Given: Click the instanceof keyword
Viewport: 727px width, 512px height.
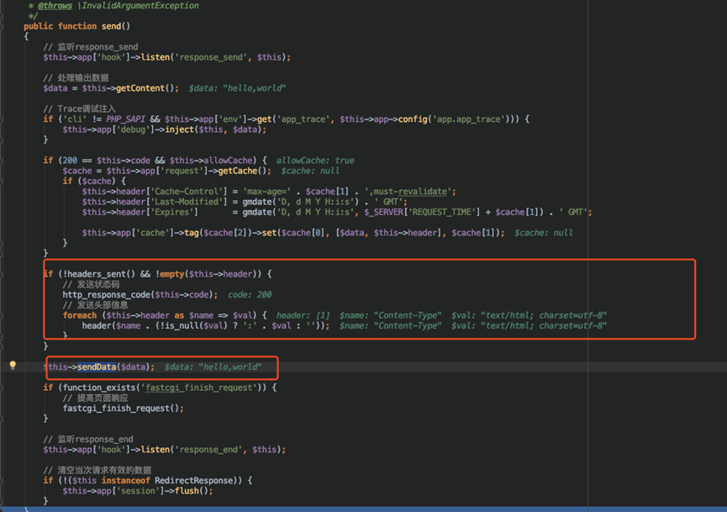Looking at the screenshot, I should pyautogui.click(x=125, y=480).
